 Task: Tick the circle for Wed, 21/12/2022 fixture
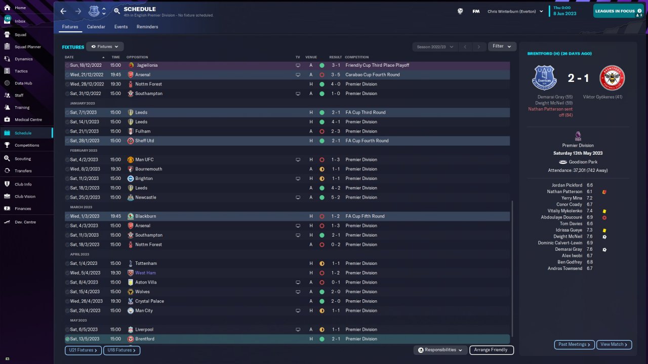(x=67, y=75)
